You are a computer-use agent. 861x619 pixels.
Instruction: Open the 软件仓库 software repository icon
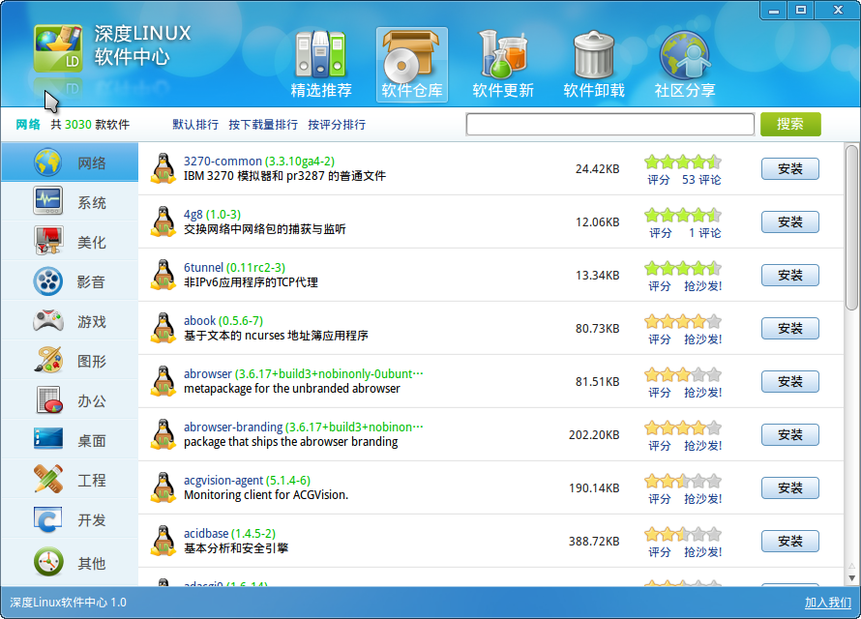click(411, 55)
